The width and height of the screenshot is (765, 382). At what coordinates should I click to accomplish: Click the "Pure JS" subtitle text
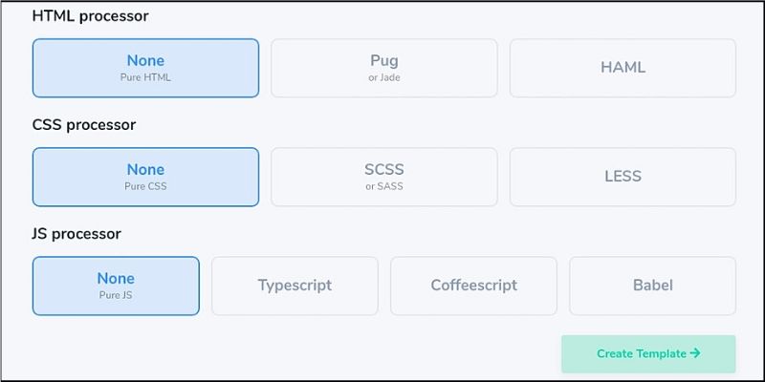116,295
